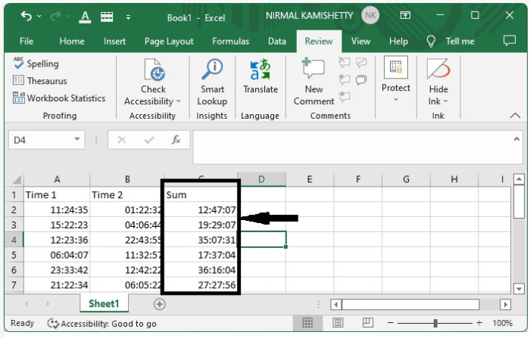Switch to Page Break Preview icon
Image resolution: width=530 pixels, height=338 pixels.
[x=368, y=323]
